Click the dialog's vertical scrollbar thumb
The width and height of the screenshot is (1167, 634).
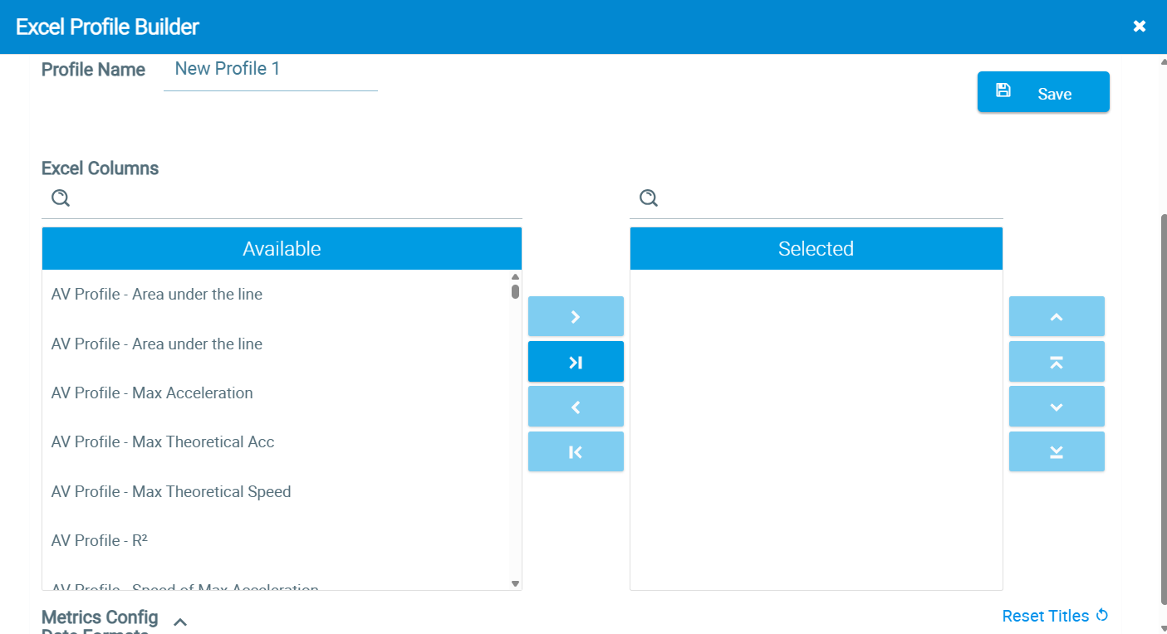[1163, 409]
